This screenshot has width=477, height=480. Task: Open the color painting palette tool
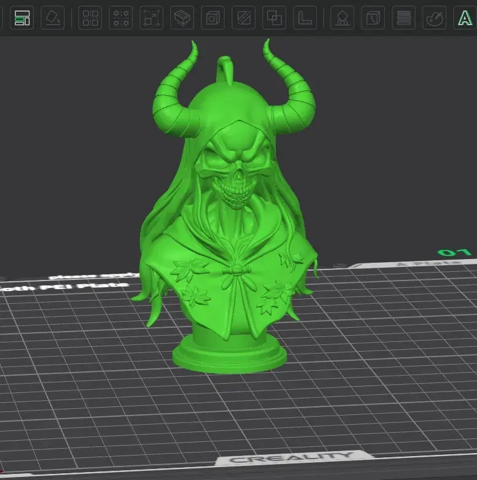click(435, 18)
